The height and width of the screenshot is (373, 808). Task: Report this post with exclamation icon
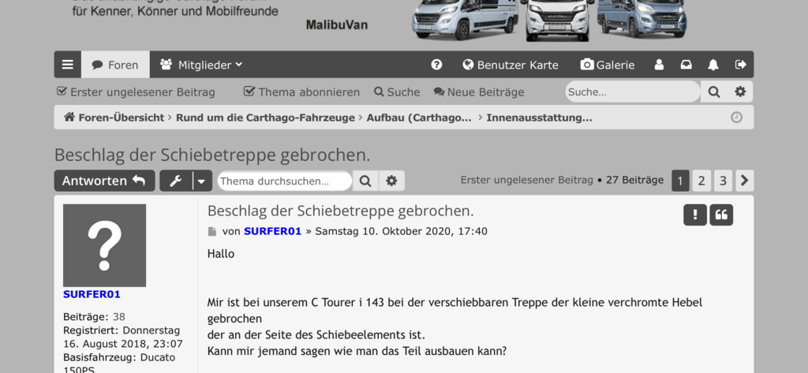pos(694,214)
